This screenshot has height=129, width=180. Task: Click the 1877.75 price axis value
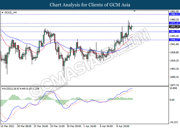click(174, 85)
